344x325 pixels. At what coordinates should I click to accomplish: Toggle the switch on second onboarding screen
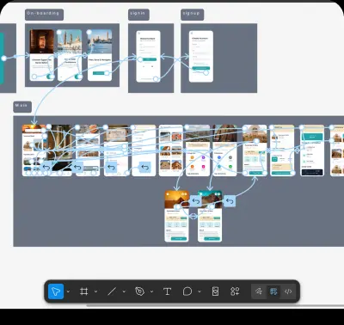[x=78, y=77]
